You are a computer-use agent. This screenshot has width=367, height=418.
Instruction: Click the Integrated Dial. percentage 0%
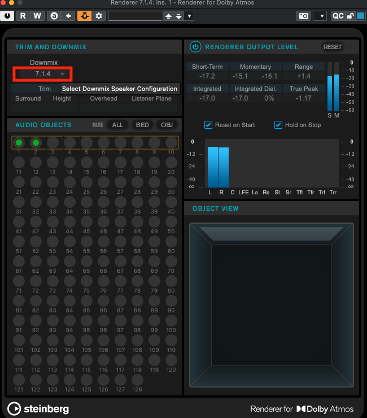(x=269, y=98)
